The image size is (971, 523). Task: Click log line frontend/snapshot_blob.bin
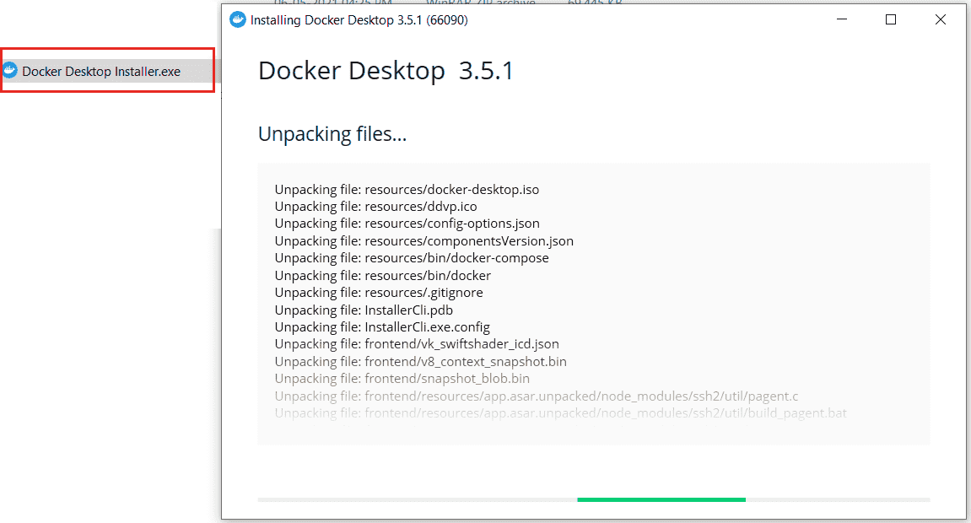(x=402, y=378)
